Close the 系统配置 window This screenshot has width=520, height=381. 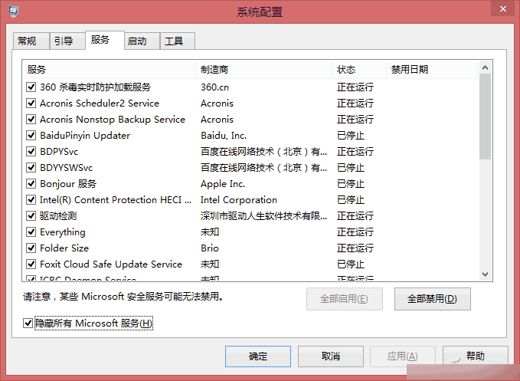pyautogui.click(x=503, y=9)
